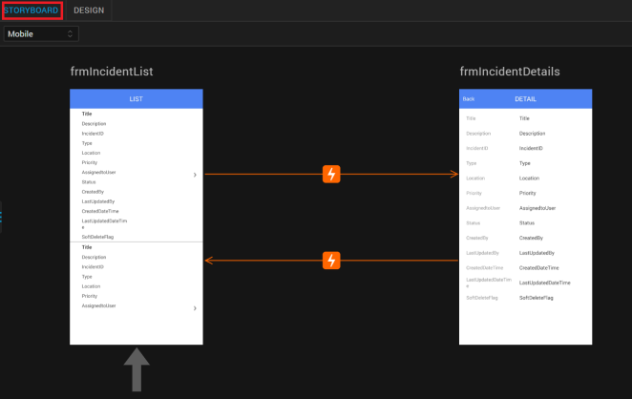The image size is (632, 399).
Task: Select the LIST header bar
Action: pos(137,98)
